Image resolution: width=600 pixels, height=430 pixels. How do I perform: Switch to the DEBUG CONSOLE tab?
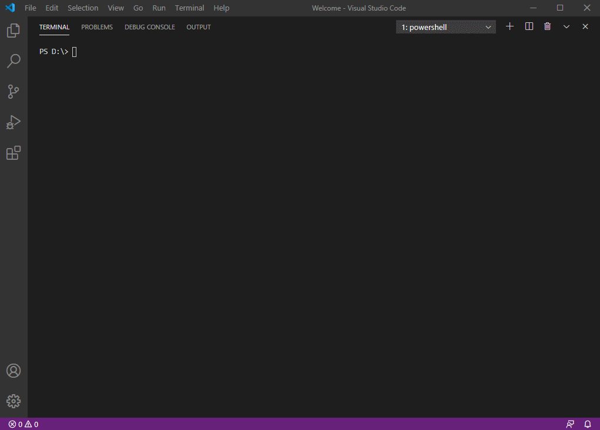150,27
